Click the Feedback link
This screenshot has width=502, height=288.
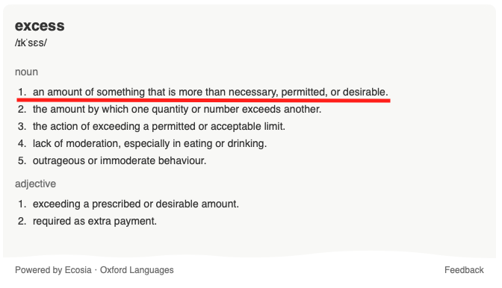(464, 270)
